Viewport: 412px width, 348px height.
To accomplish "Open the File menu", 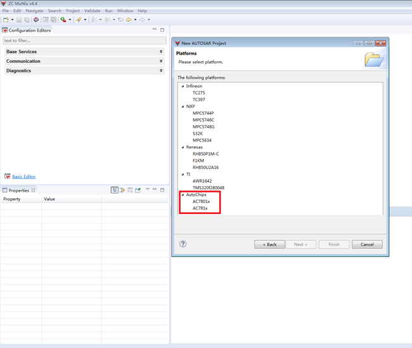I will click(x=6, y=11).
